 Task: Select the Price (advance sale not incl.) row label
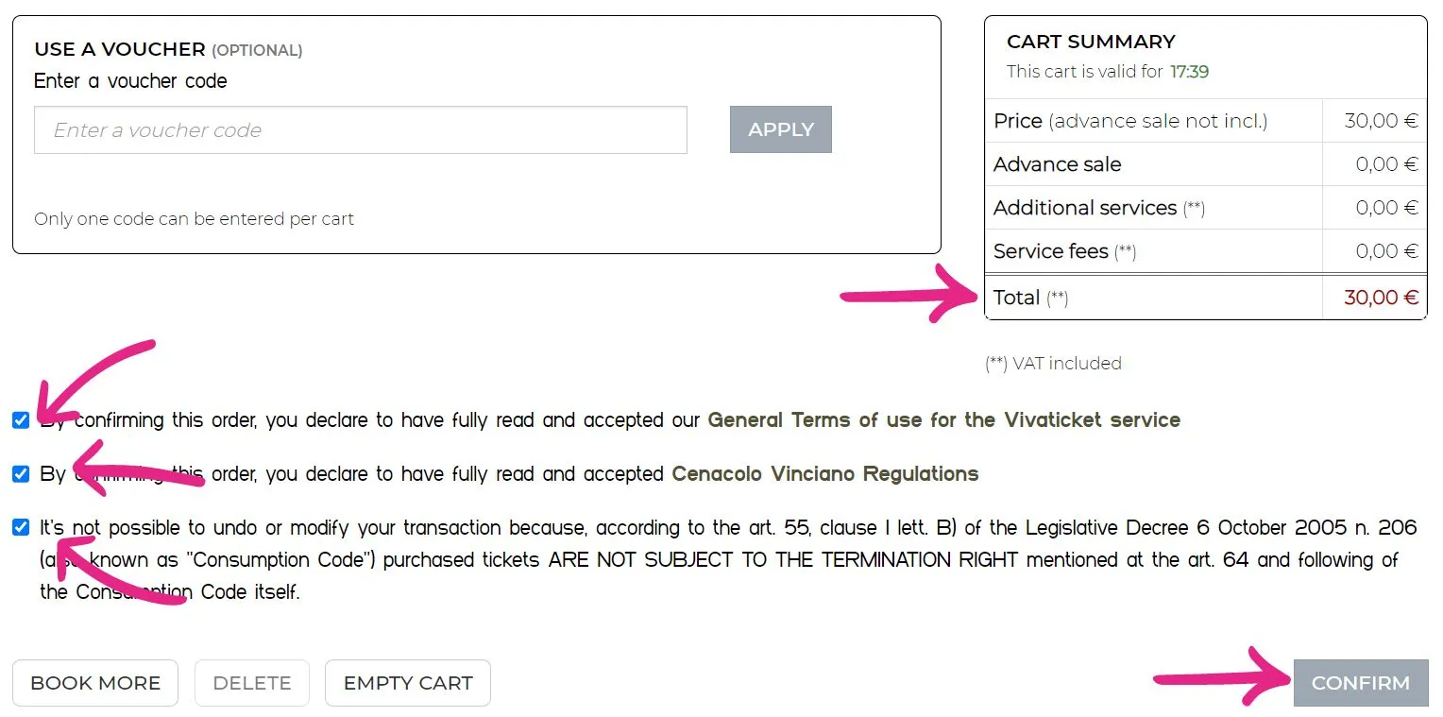click(x=1129, y=121)
